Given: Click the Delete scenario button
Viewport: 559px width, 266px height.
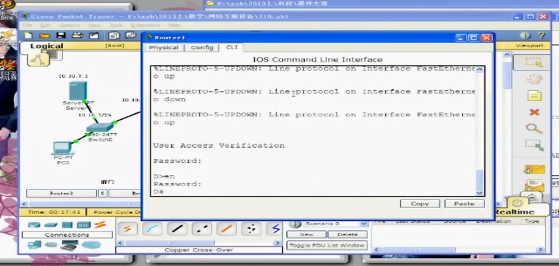Looking at the screenshot, I should point(347,235).
